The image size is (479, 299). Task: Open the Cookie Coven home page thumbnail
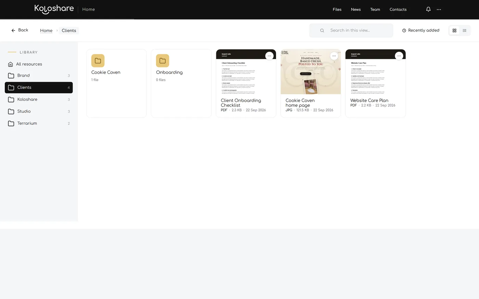click(x=311, y=72)
